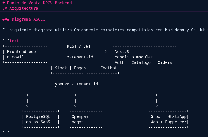Place cursor on 'Diagrama ASCII' heading
Image resolution: width=208 pixels, height=137 pixels.
pyautogui.click(x=28, y=19)
